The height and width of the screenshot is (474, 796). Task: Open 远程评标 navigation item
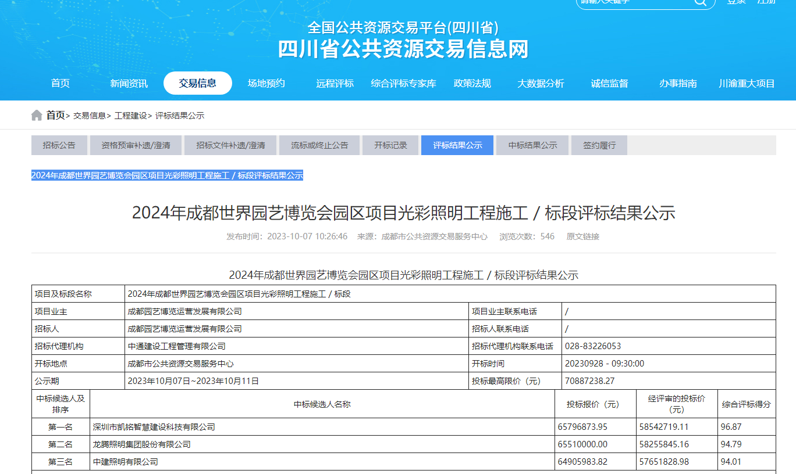[335, 83]
